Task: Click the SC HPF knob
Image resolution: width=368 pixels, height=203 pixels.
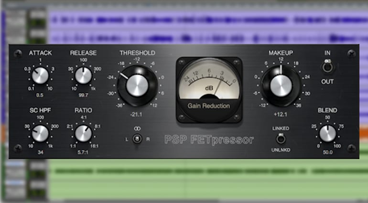Action: click(40, 133)
